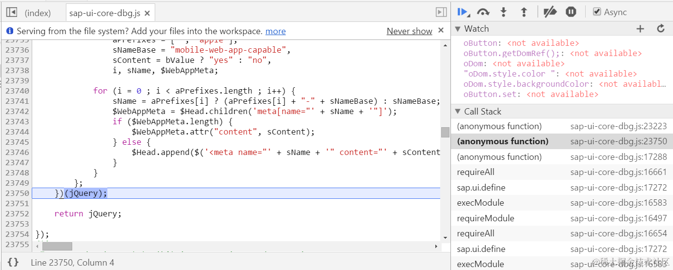
Task: Click watch expression oDom.style.color
Action: point(550,74)
